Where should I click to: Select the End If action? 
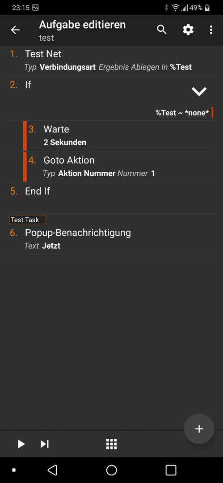(x=112, y=198)
